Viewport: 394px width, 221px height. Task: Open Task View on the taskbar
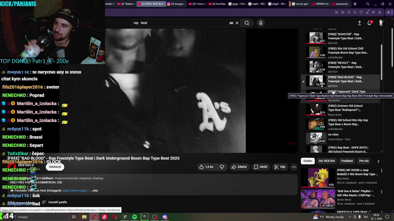click(74, 217)
